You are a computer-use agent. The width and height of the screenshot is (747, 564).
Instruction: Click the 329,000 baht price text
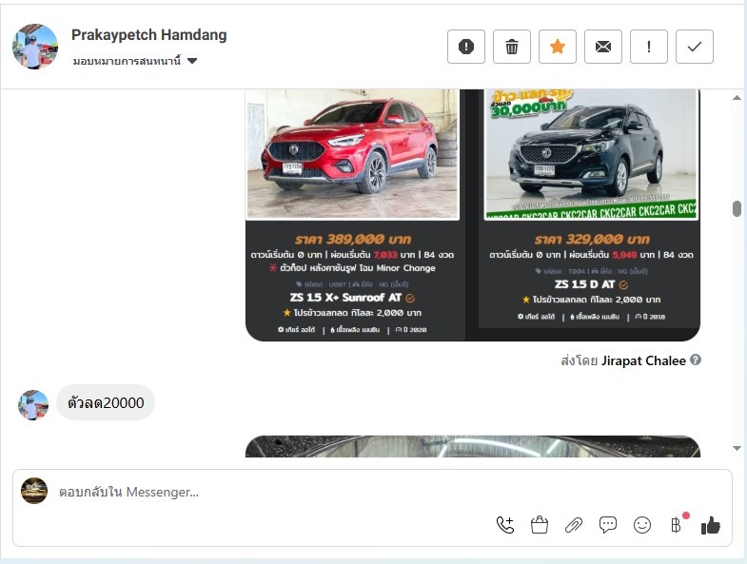point(592,239)
